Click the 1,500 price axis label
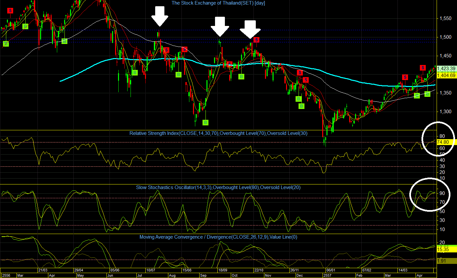 tap(445, 37)
